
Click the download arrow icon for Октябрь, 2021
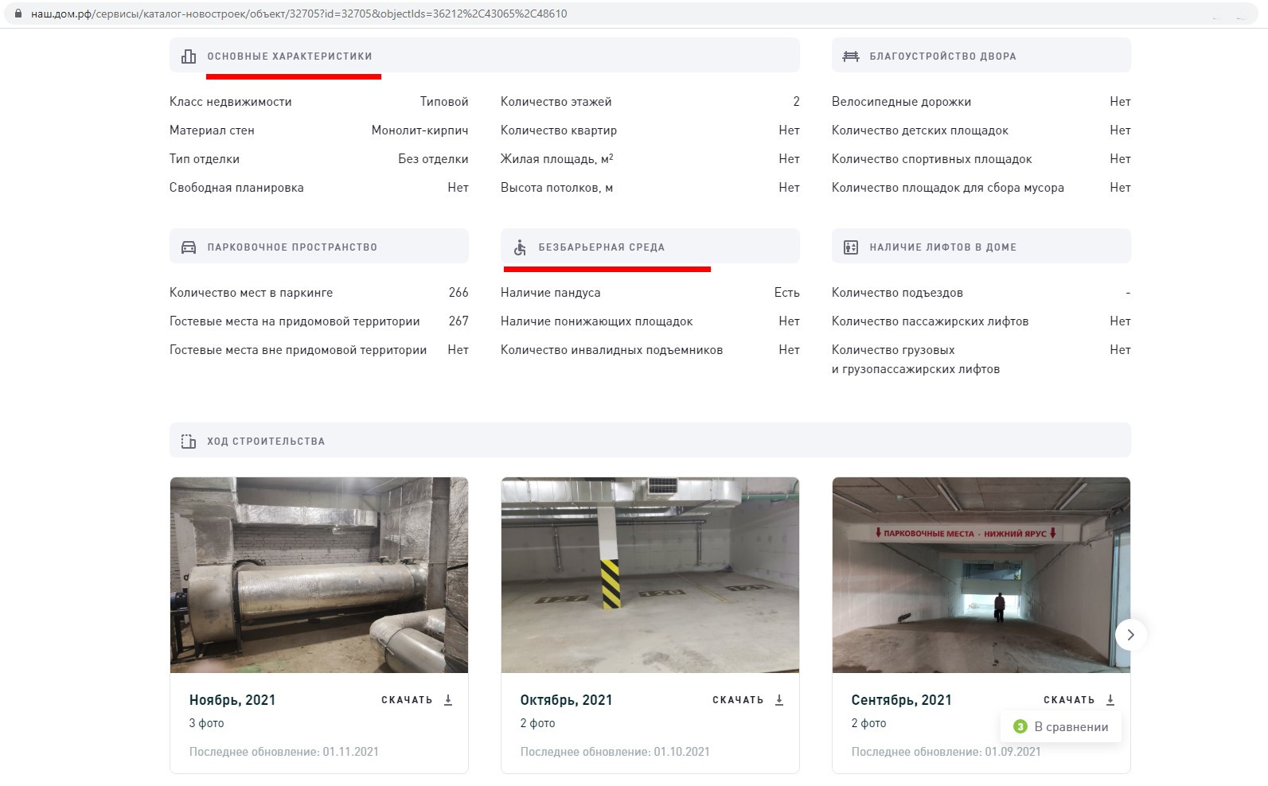tap(779, 700)
